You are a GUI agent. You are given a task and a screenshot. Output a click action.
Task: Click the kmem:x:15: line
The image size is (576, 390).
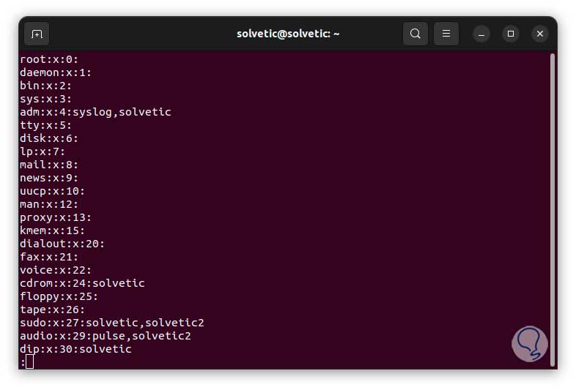coord(52,230)
